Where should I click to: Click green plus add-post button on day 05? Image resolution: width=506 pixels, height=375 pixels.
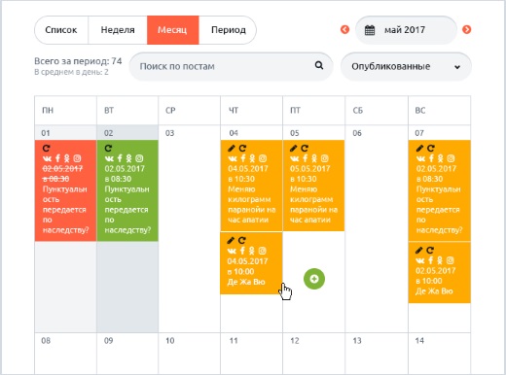[314, 279]
